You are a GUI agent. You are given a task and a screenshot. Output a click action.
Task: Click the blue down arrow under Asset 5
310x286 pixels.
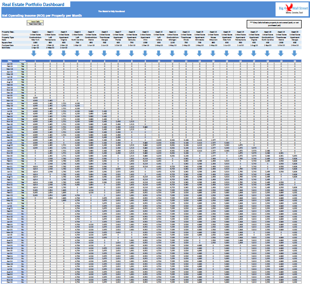coord(91,53)
